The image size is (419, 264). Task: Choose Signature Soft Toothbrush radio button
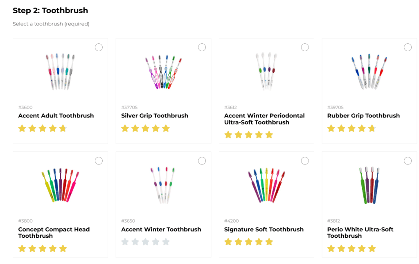(305, 161)
